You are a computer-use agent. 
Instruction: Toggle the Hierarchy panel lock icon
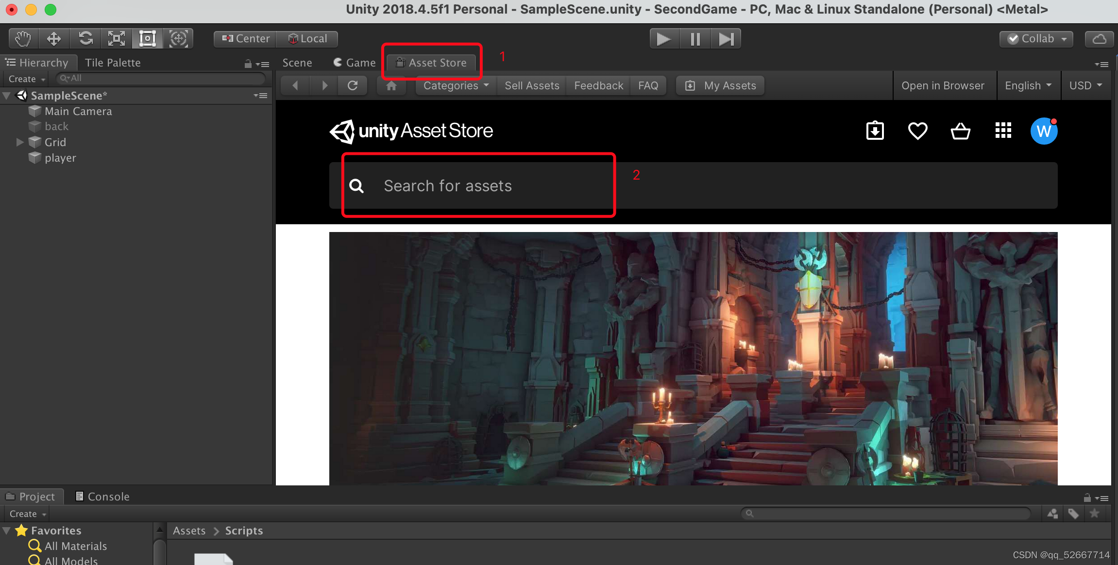coord(248,64)
